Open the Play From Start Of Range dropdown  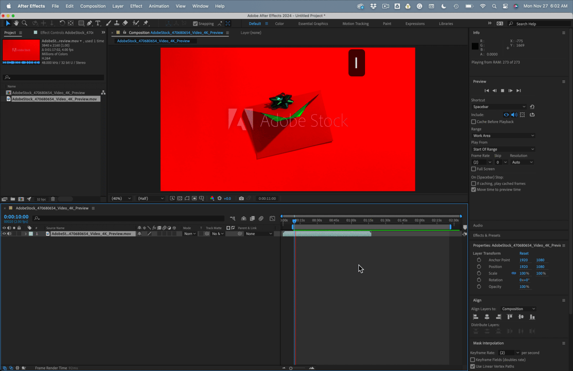[x=503, y=150]
